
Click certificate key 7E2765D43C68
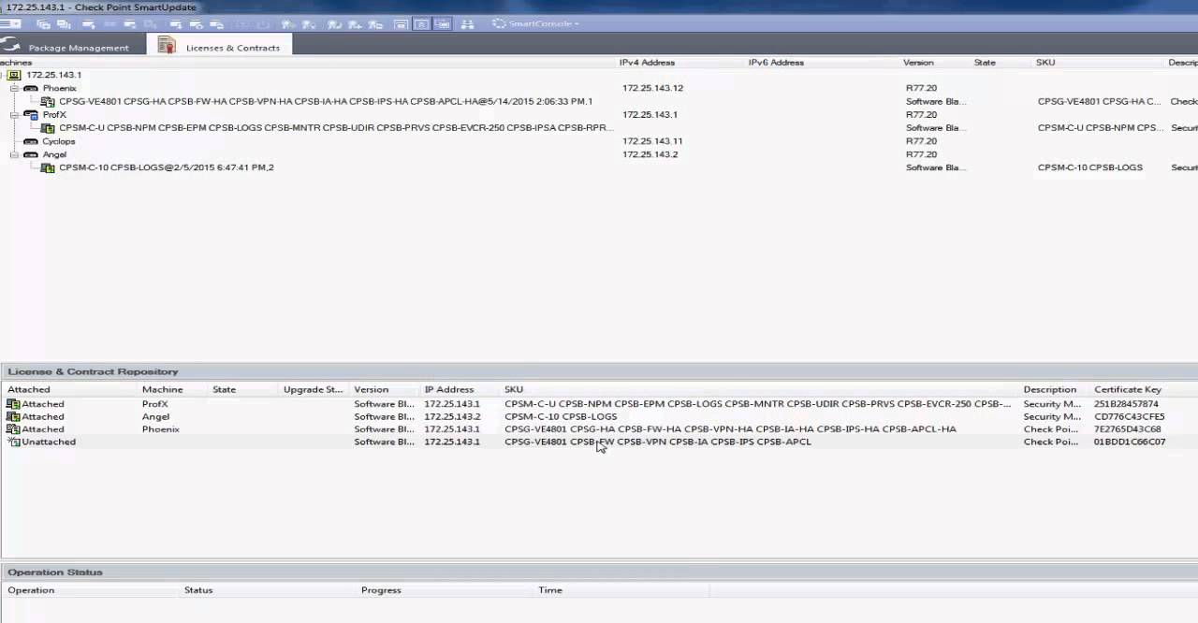[1127, 429]
